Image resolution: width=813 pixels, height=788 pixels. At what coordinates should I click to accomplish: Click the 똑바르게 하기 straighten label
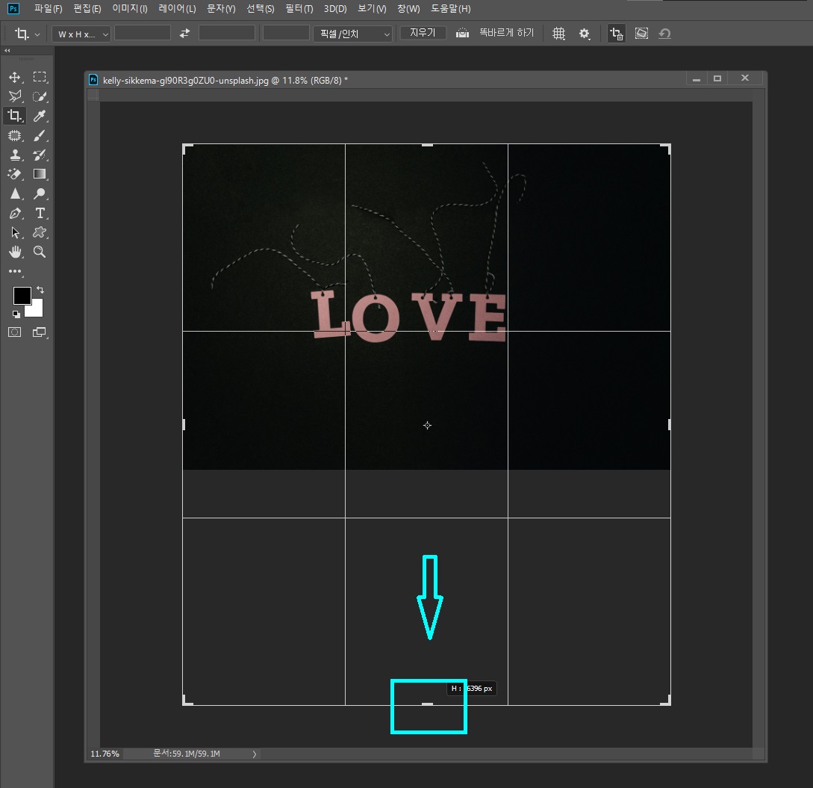pos(507,33)
